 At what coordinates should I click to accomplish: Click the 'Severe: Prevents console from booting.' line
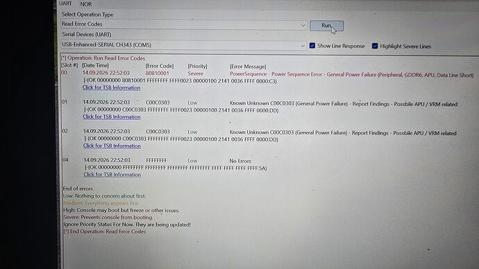pos(108,217)
